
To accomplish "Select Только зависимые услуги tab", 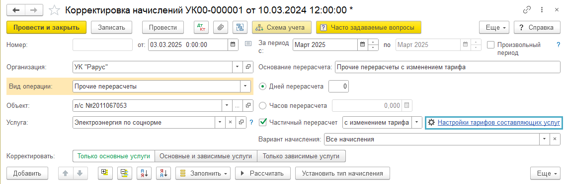I will (x=301, y=156).
